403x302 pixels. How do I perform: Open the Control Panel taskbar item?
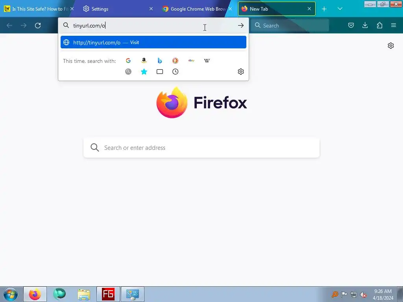click(x=133, y=294)
